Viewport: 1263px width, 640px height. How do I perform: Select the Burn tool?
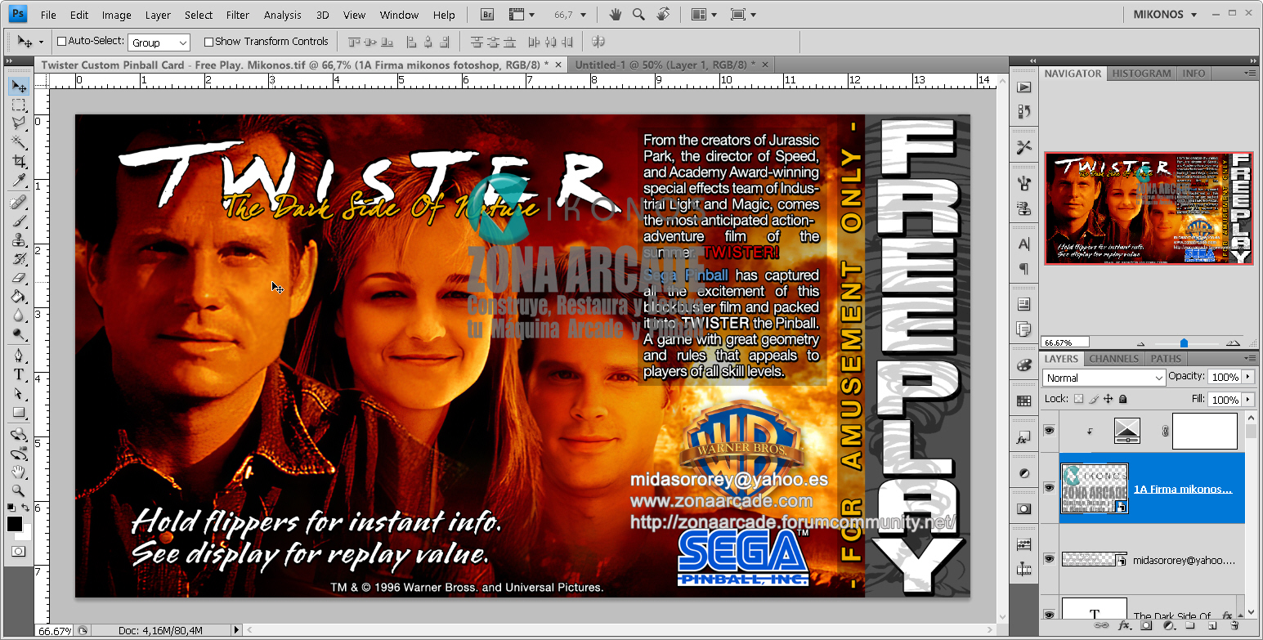point(19,334)
